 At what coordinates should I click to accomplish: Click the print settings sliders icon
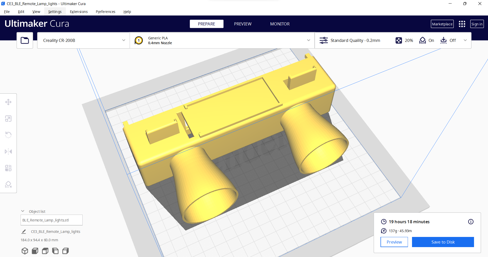click(x=324, y=40)
